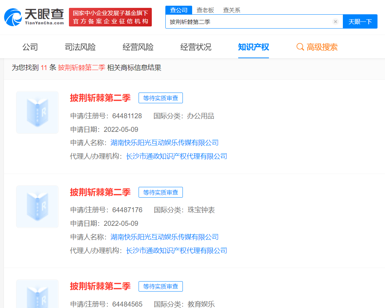385x308 pixels.
Task: Open the 经营风险 category tab
Action: 138,47
